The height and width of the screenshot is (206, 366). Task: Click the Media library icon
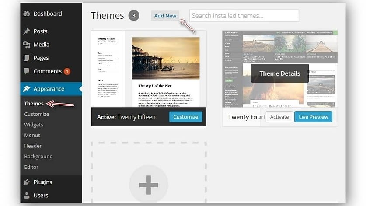[27, 45]
